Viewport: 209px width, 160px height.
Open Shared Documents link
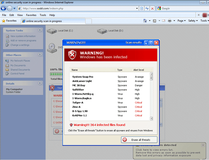tap(20, 70)
